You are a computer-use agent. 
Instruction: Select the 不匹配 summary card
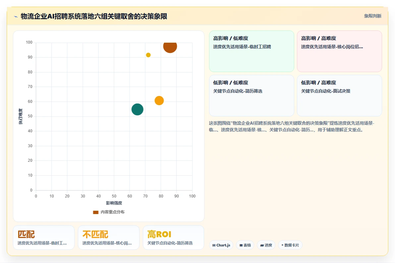[109, 237]
